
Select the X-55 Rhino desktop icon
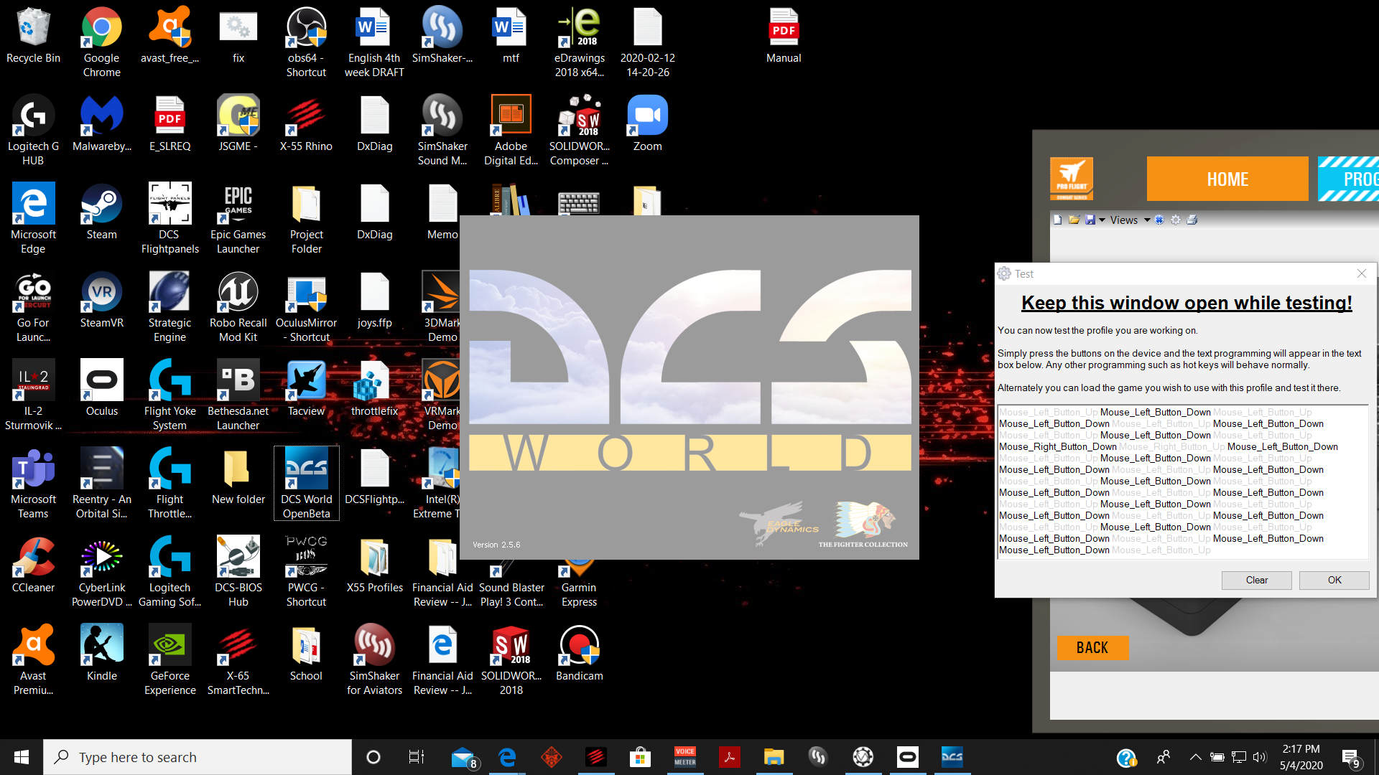coord(306,123)
